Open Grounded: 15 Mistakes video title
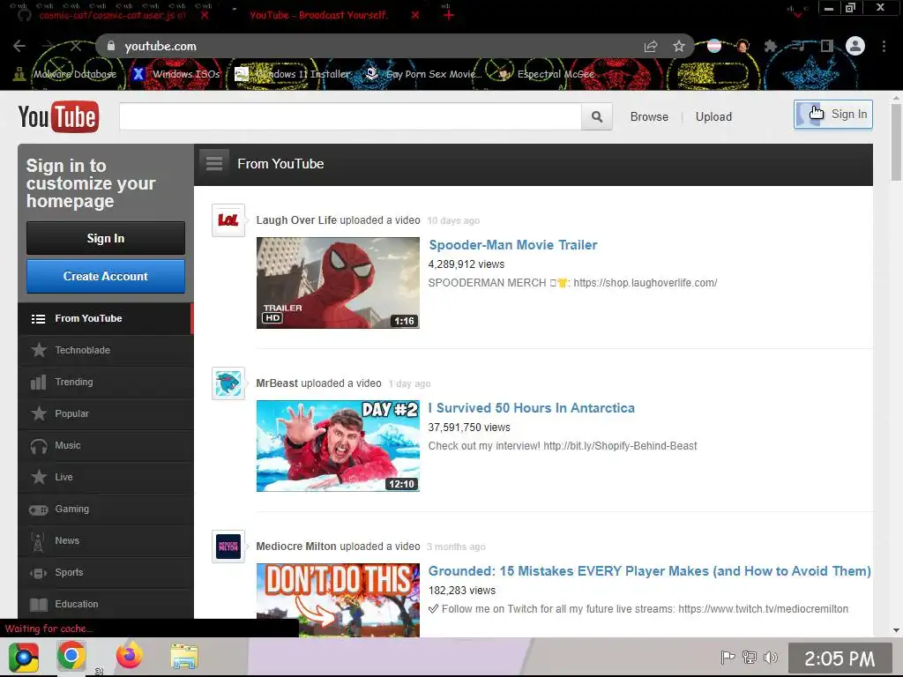This screenshot has height=677, width=903. pos(650,571)
